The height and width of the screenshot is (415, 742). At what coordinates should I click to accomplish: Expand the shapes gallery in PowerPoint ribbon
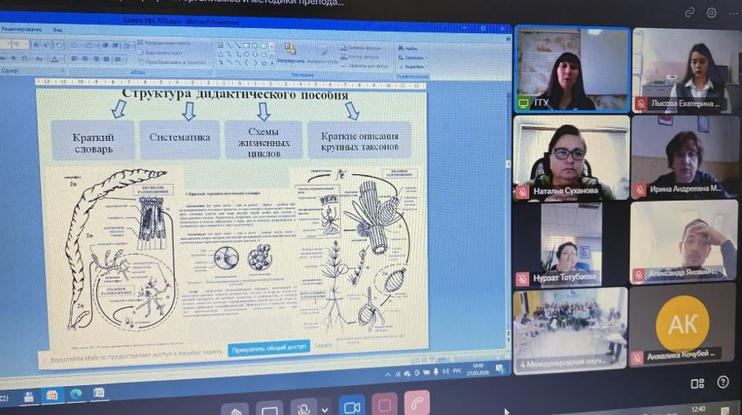point(271,62)
